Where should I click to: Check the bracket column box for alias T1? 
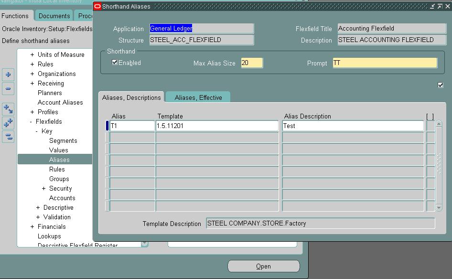point(430,125)
